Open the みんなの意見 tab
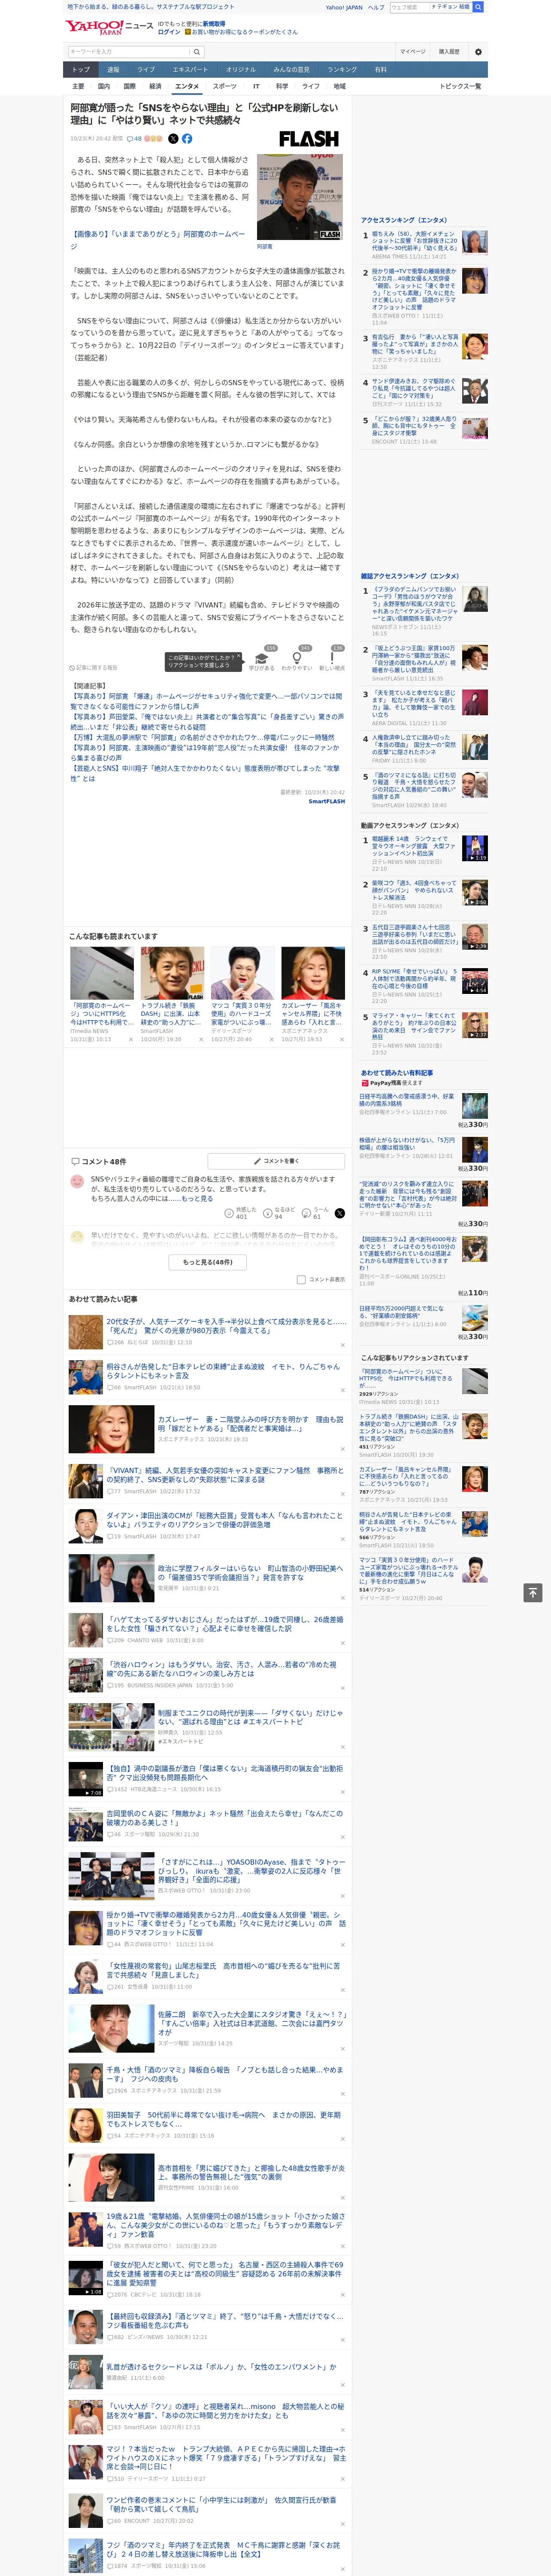551x2576 pixels. tap(292, 70)
